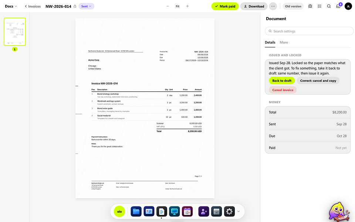The width and height of the screenshot is (355, 222).
Task: Go back to Invoices list
Action: (x=33, y=6)
